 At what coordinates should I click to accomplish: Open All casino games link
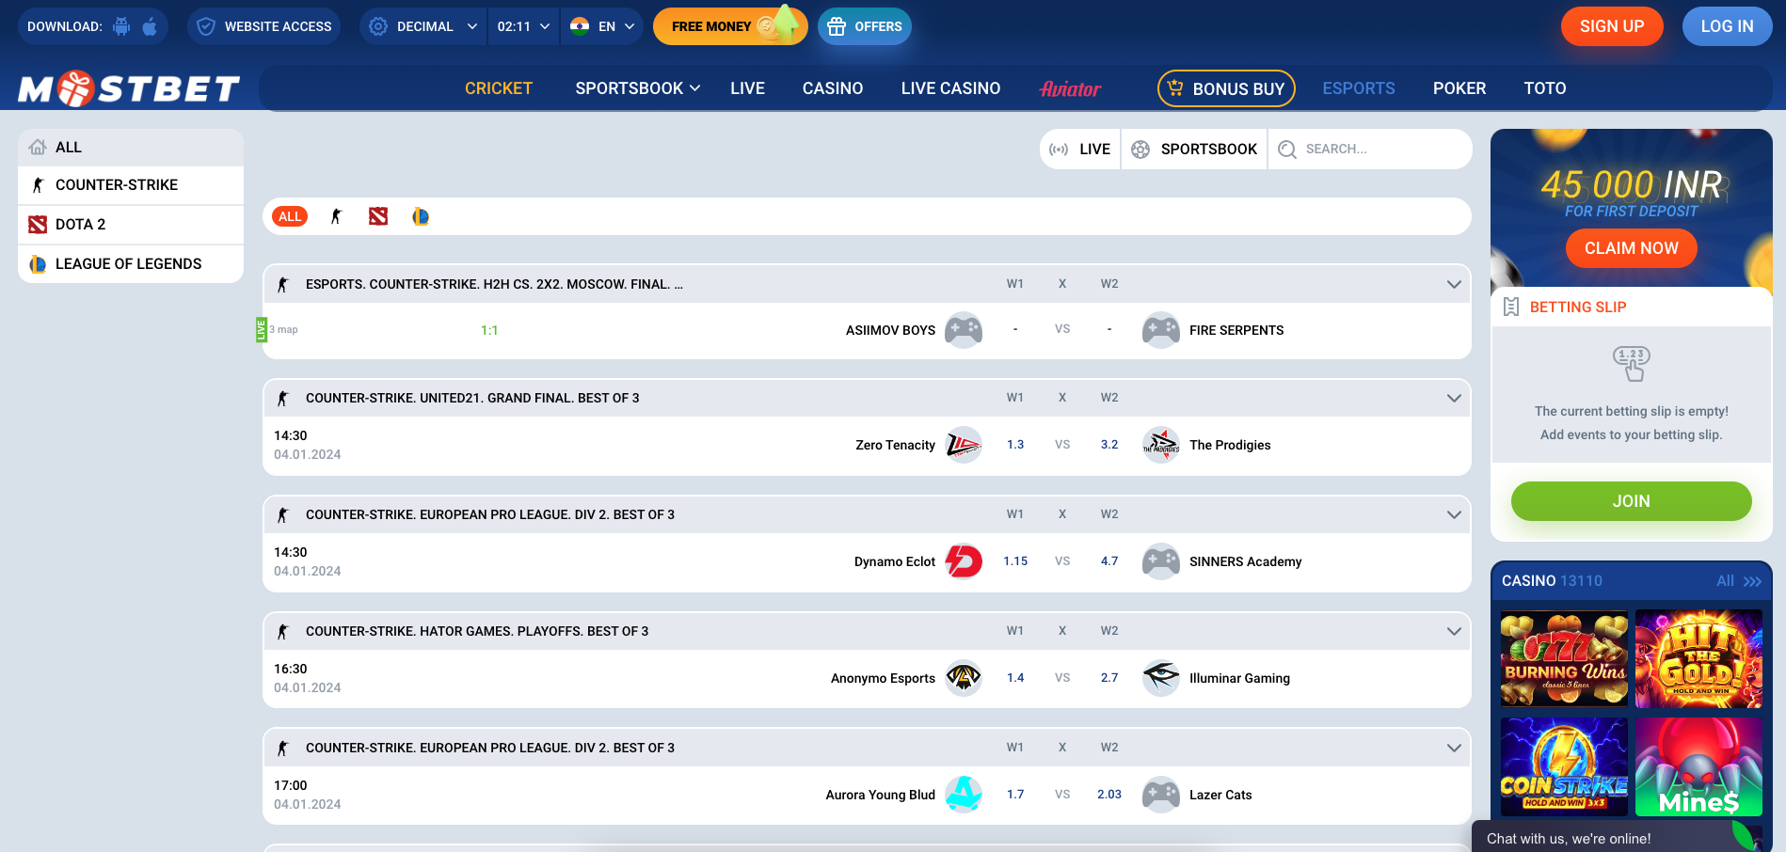pyautogui.click(x=1738, y=581)
